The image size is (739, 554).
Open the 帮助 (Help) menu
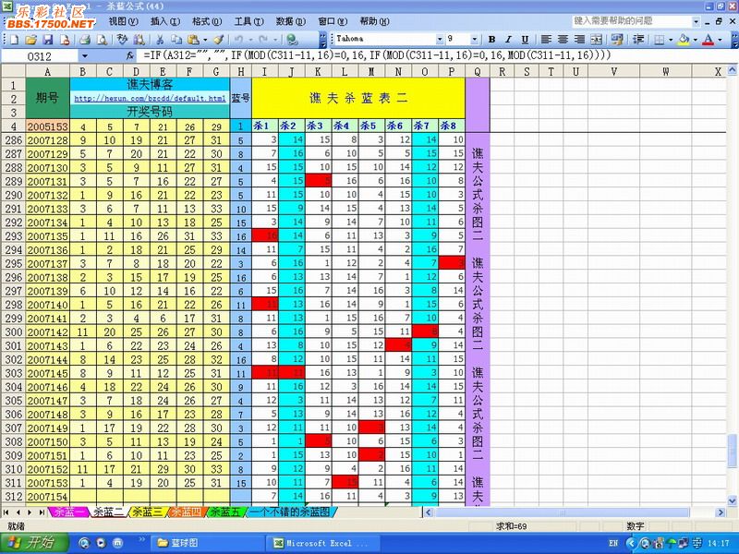374,21
